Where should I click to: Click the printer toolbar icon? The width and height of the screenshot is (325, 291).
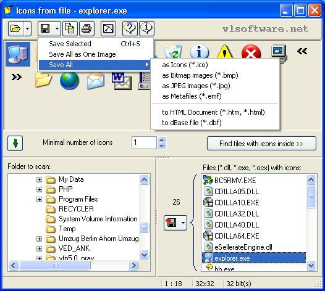point(87,28)
